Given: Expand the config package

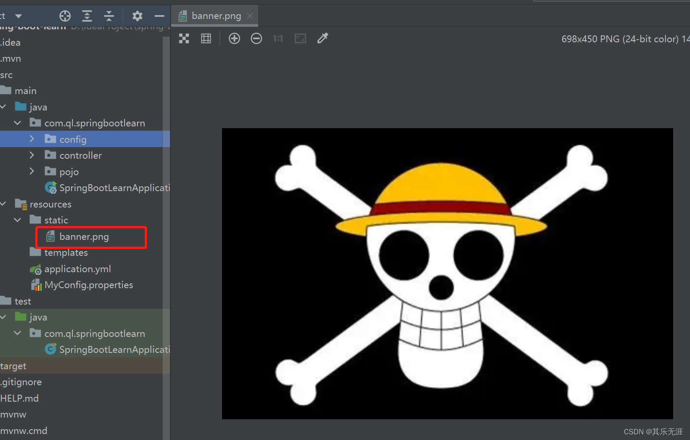Looking at the screenshot, I should pos(31,139).
